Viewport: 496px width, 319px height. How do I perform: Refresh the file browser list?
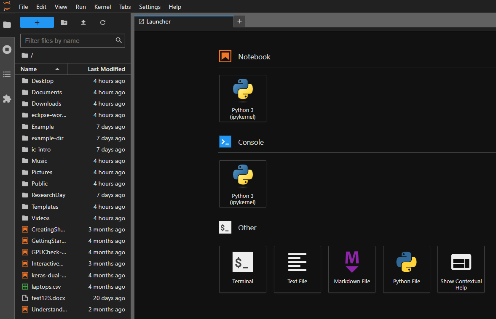[x=103, y=23]
